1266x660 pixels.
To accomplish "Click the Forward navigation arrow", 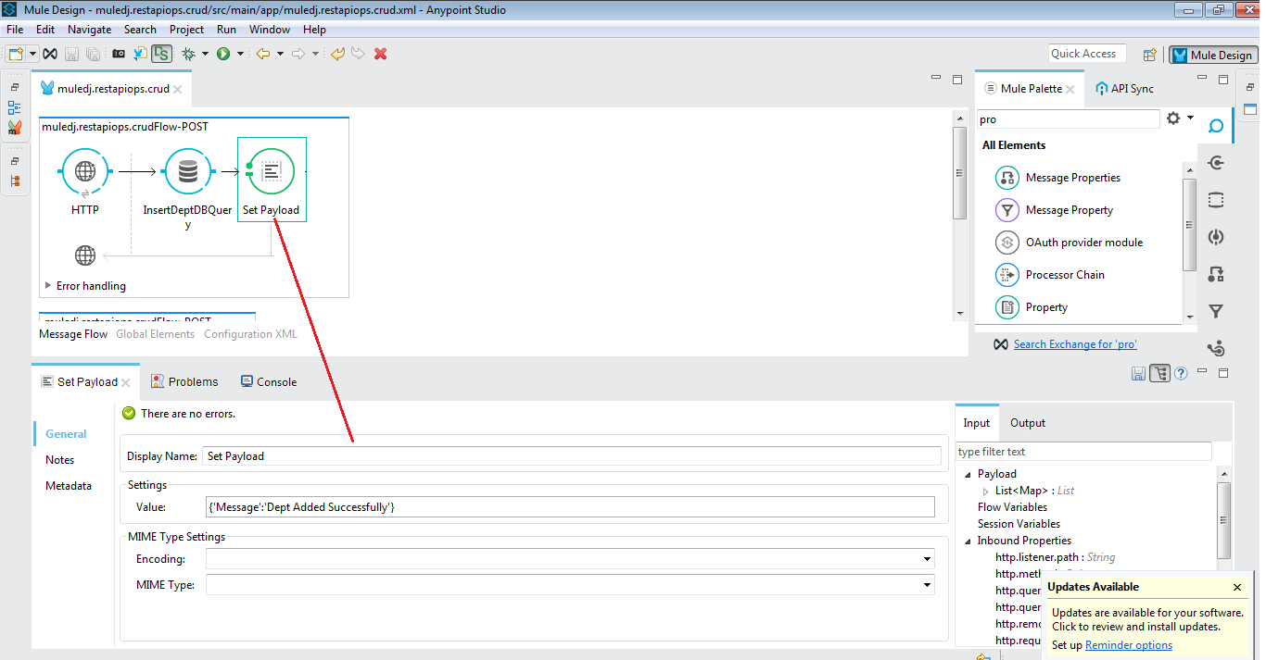I will (x=298, y=54).
